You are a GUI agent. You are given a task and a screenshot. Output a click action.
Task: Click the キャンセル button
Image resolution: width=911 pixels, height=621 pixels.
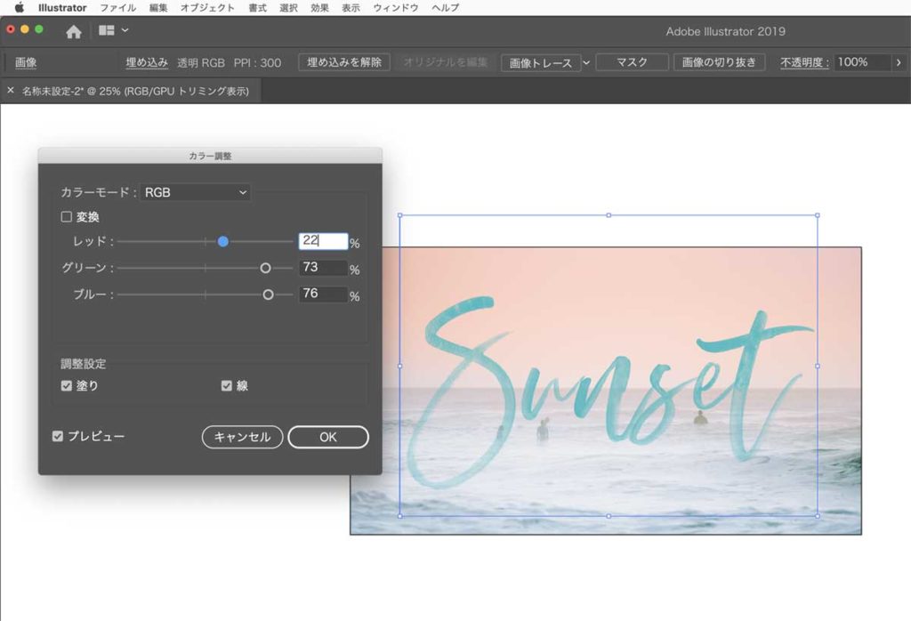coord(243,437)
